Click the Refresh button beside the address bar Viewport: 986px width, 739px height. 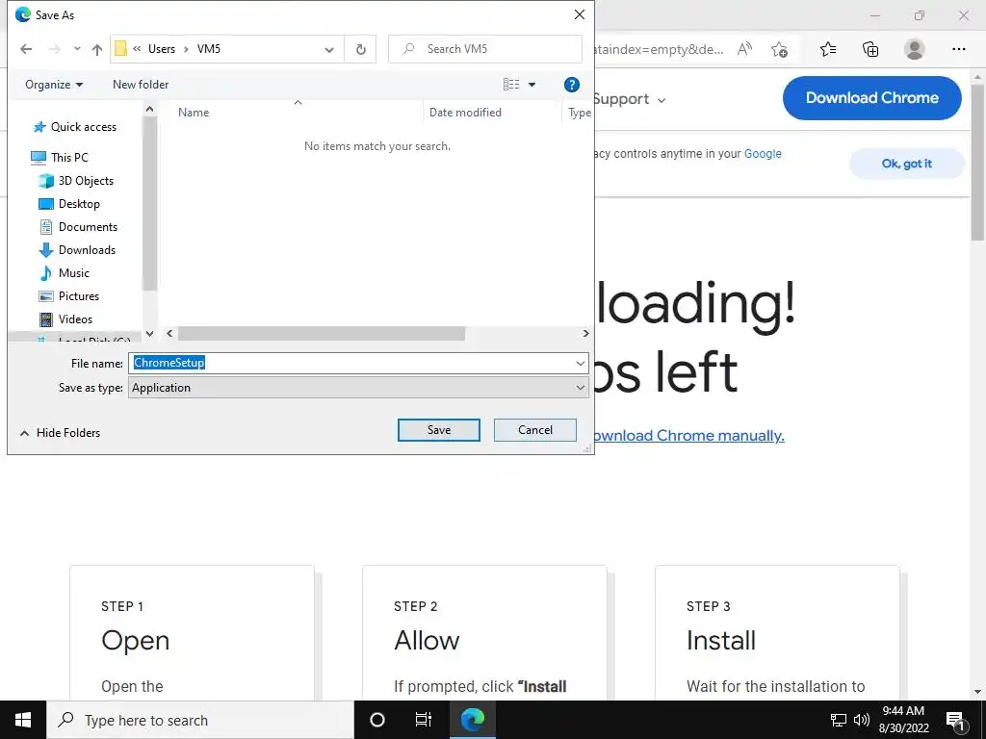click(x=360, y=49)
